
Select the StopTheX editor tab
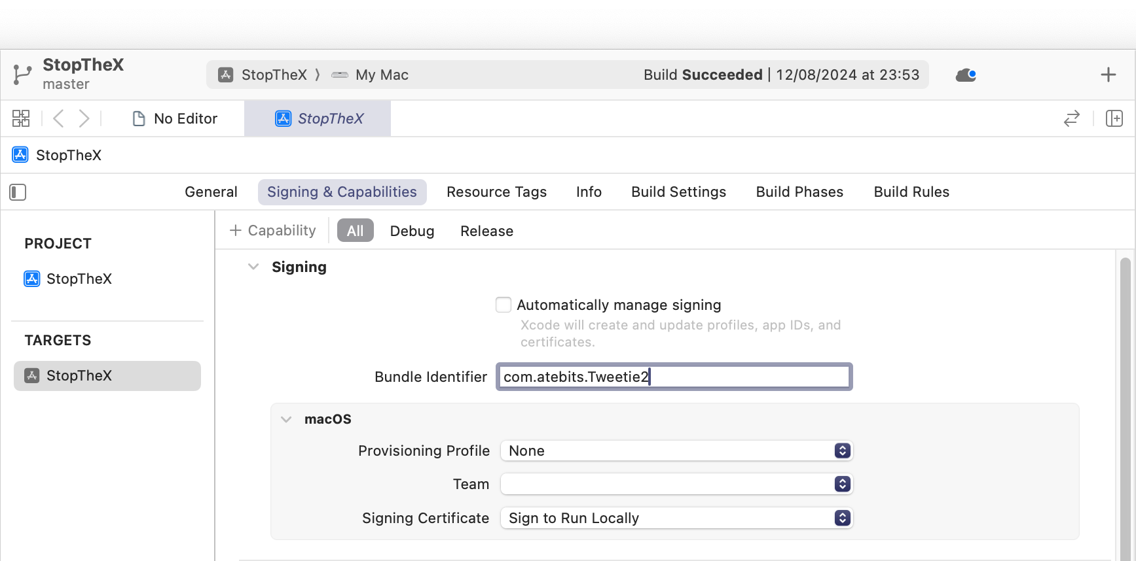(x=318, y=118)
